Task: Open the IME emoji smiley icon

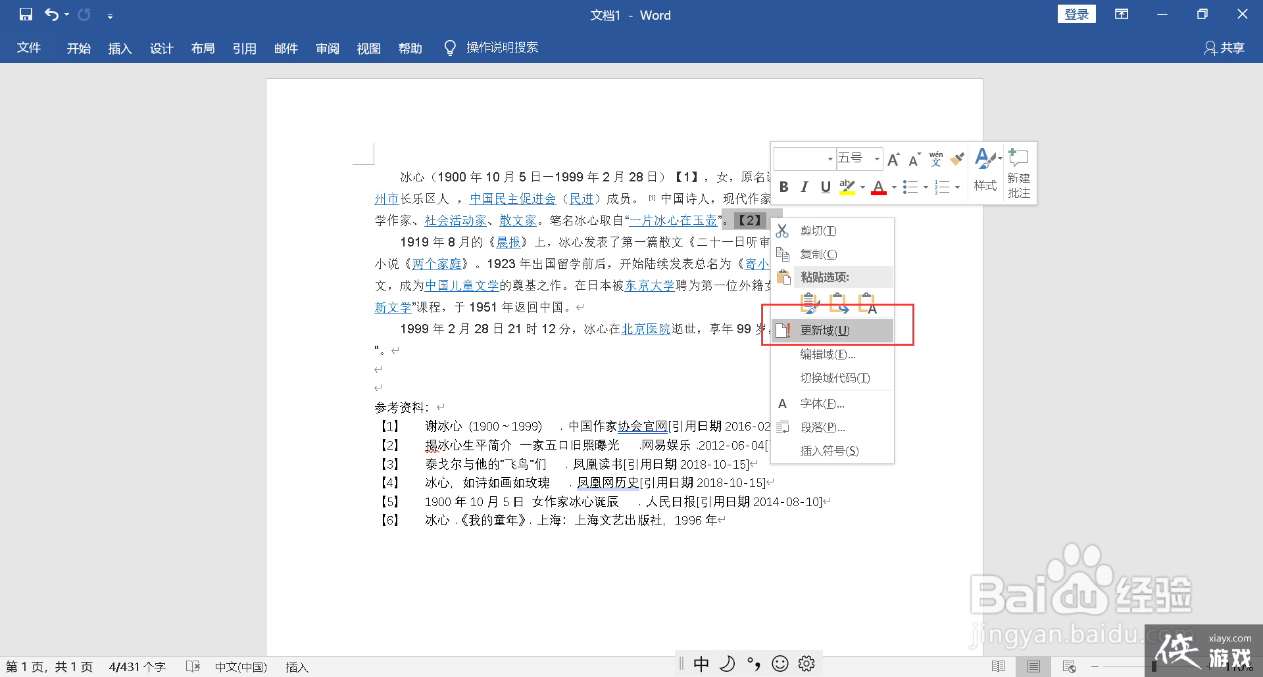Action: (780, 664)
